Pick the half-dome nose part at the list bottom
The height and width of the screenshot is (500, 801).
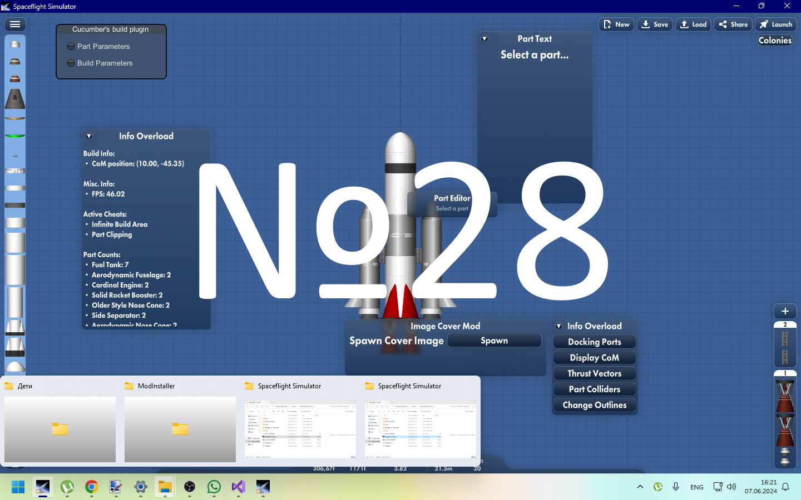(x=15, y=367)
